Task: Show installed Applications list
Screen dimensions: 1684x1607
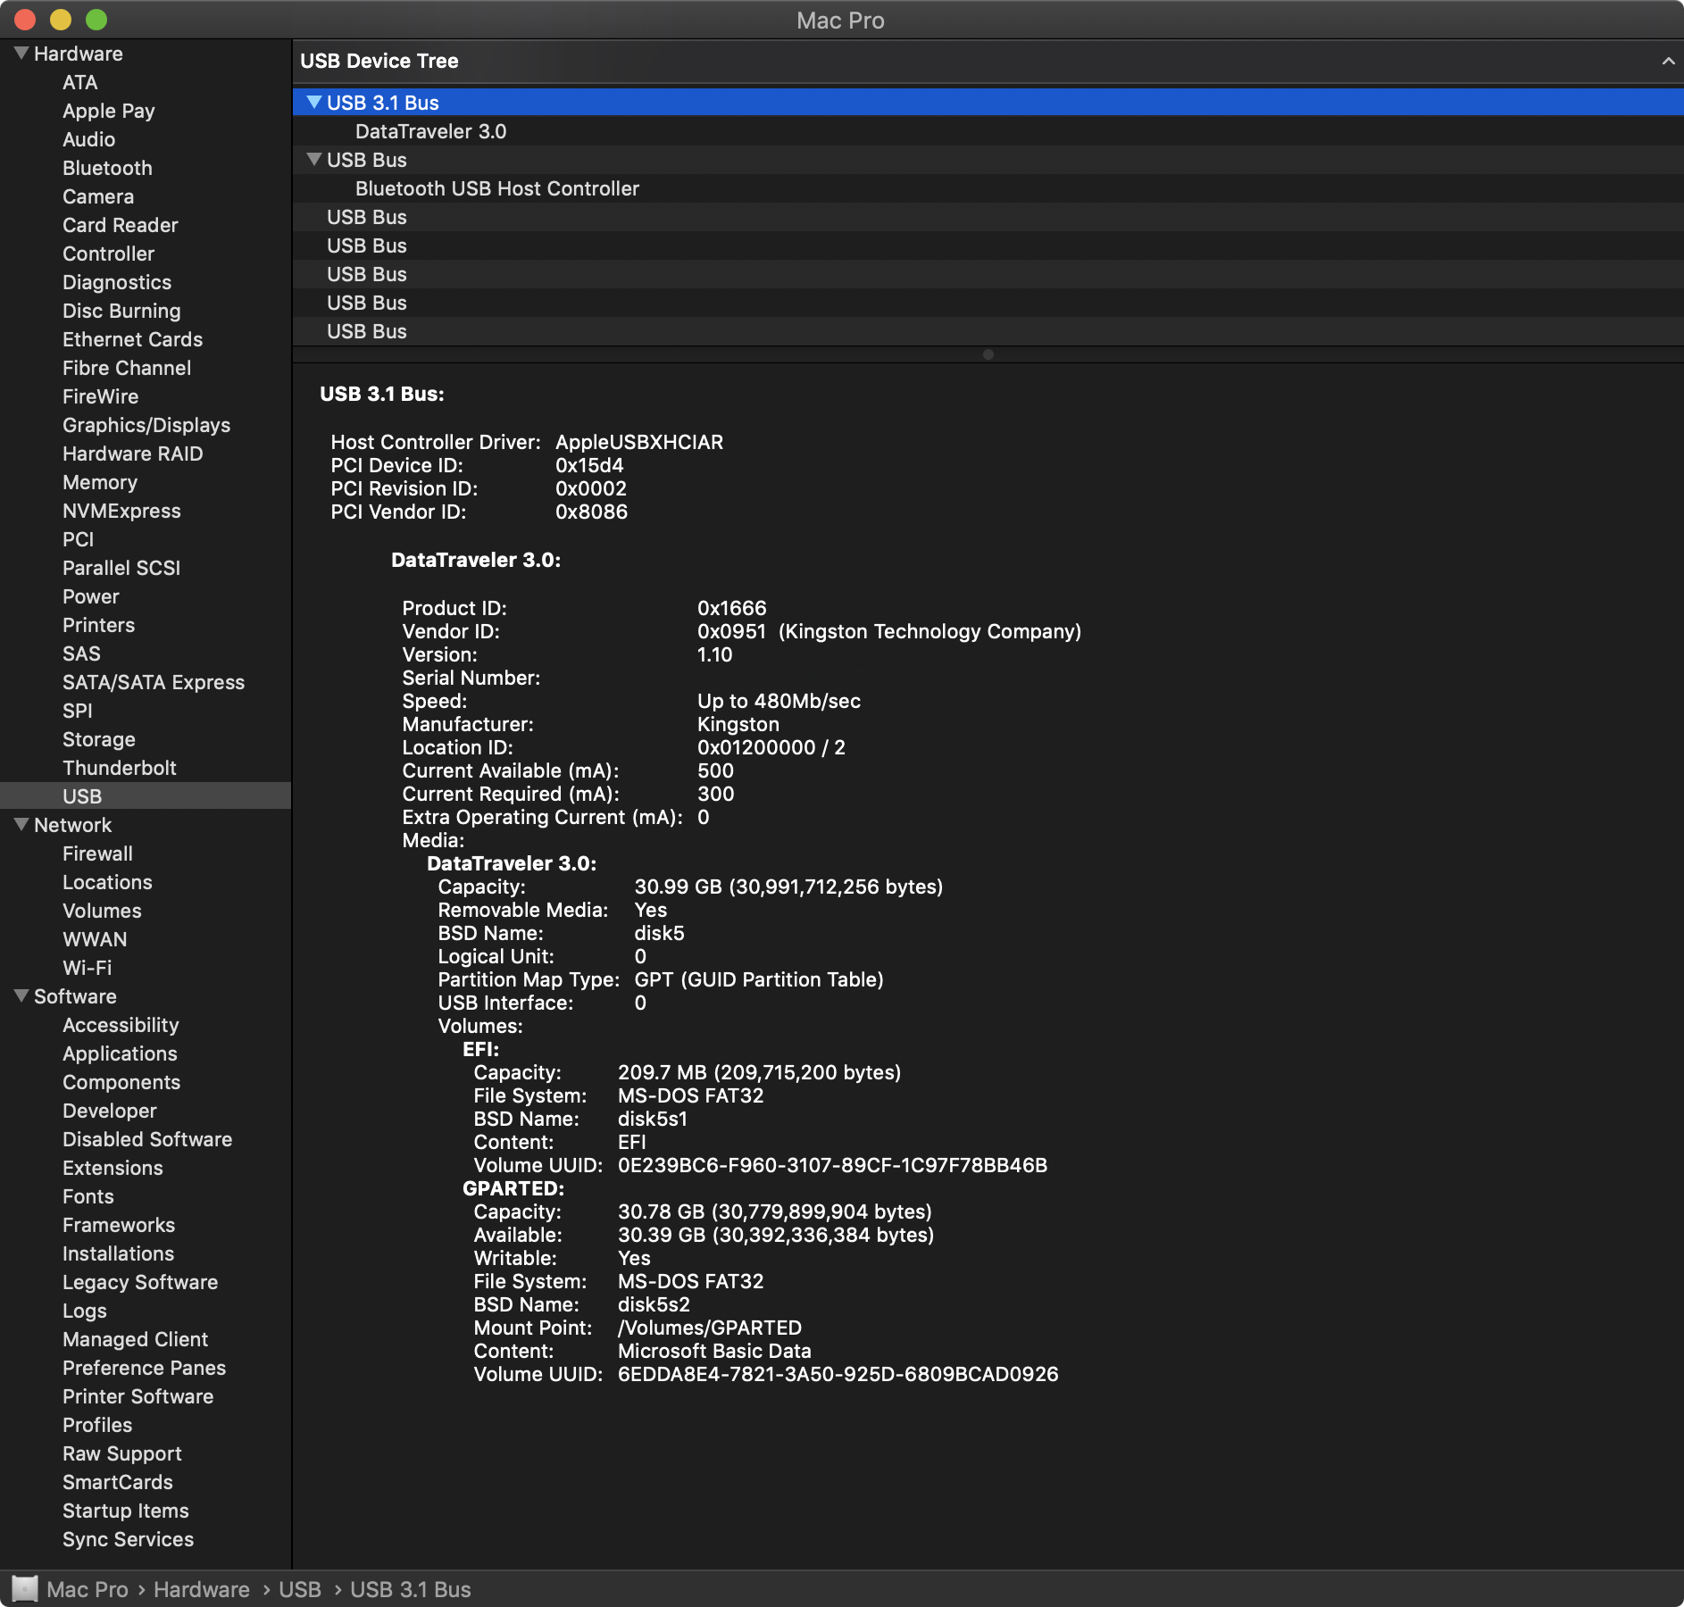Action: click(120, 1053)
